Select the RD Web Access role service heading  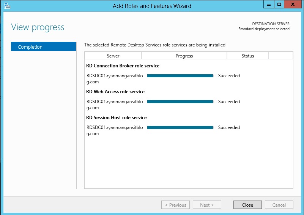click(115, 92)
